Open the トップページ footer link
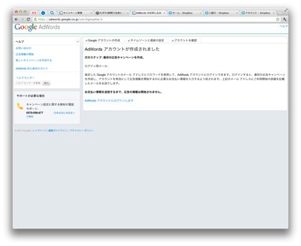Viewport: 301px width, 246px height. [x=40, y=131]
